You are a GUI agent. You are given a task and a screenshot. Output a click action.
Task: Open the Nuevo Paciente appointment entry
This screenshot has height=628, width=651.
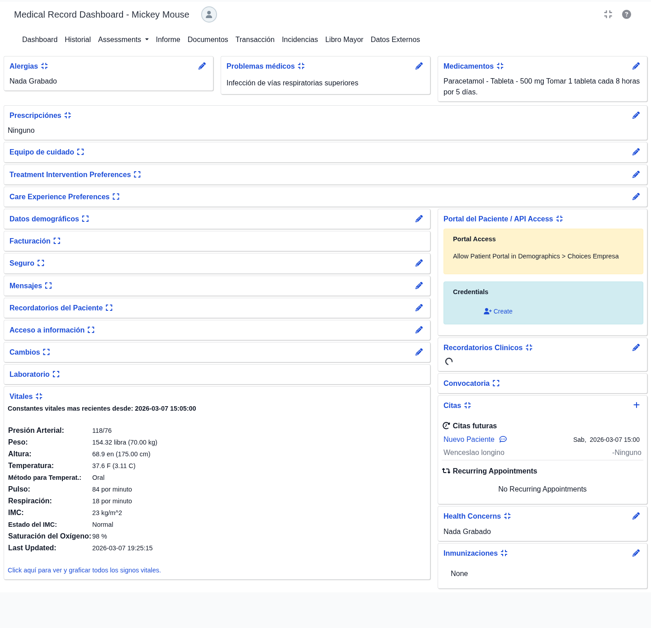pyautogui.click(x=469, y=440)
